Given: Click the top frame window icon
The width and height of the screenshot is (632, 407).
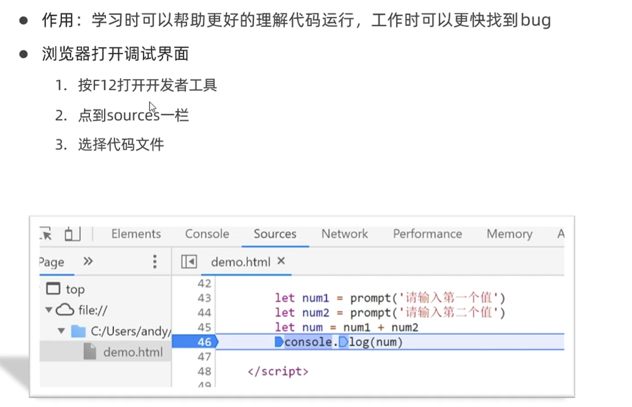Looking at the screenshot, I should (x=53, y=288).
